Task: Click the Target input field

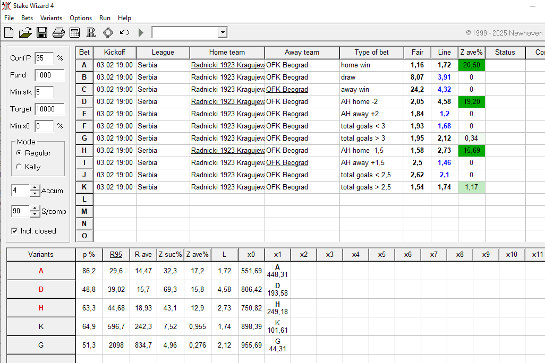Action: coord(49,109)
